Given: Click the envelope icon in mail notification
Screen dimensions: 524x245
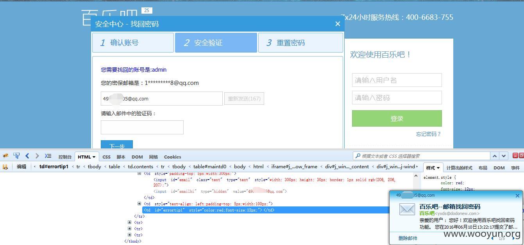Looking at the screenshot, I should tap(407, 209).
